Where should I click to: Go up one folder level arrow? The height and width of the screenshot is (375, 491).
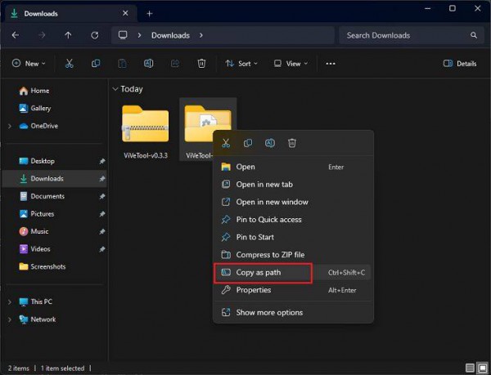(x=68, y=35)
